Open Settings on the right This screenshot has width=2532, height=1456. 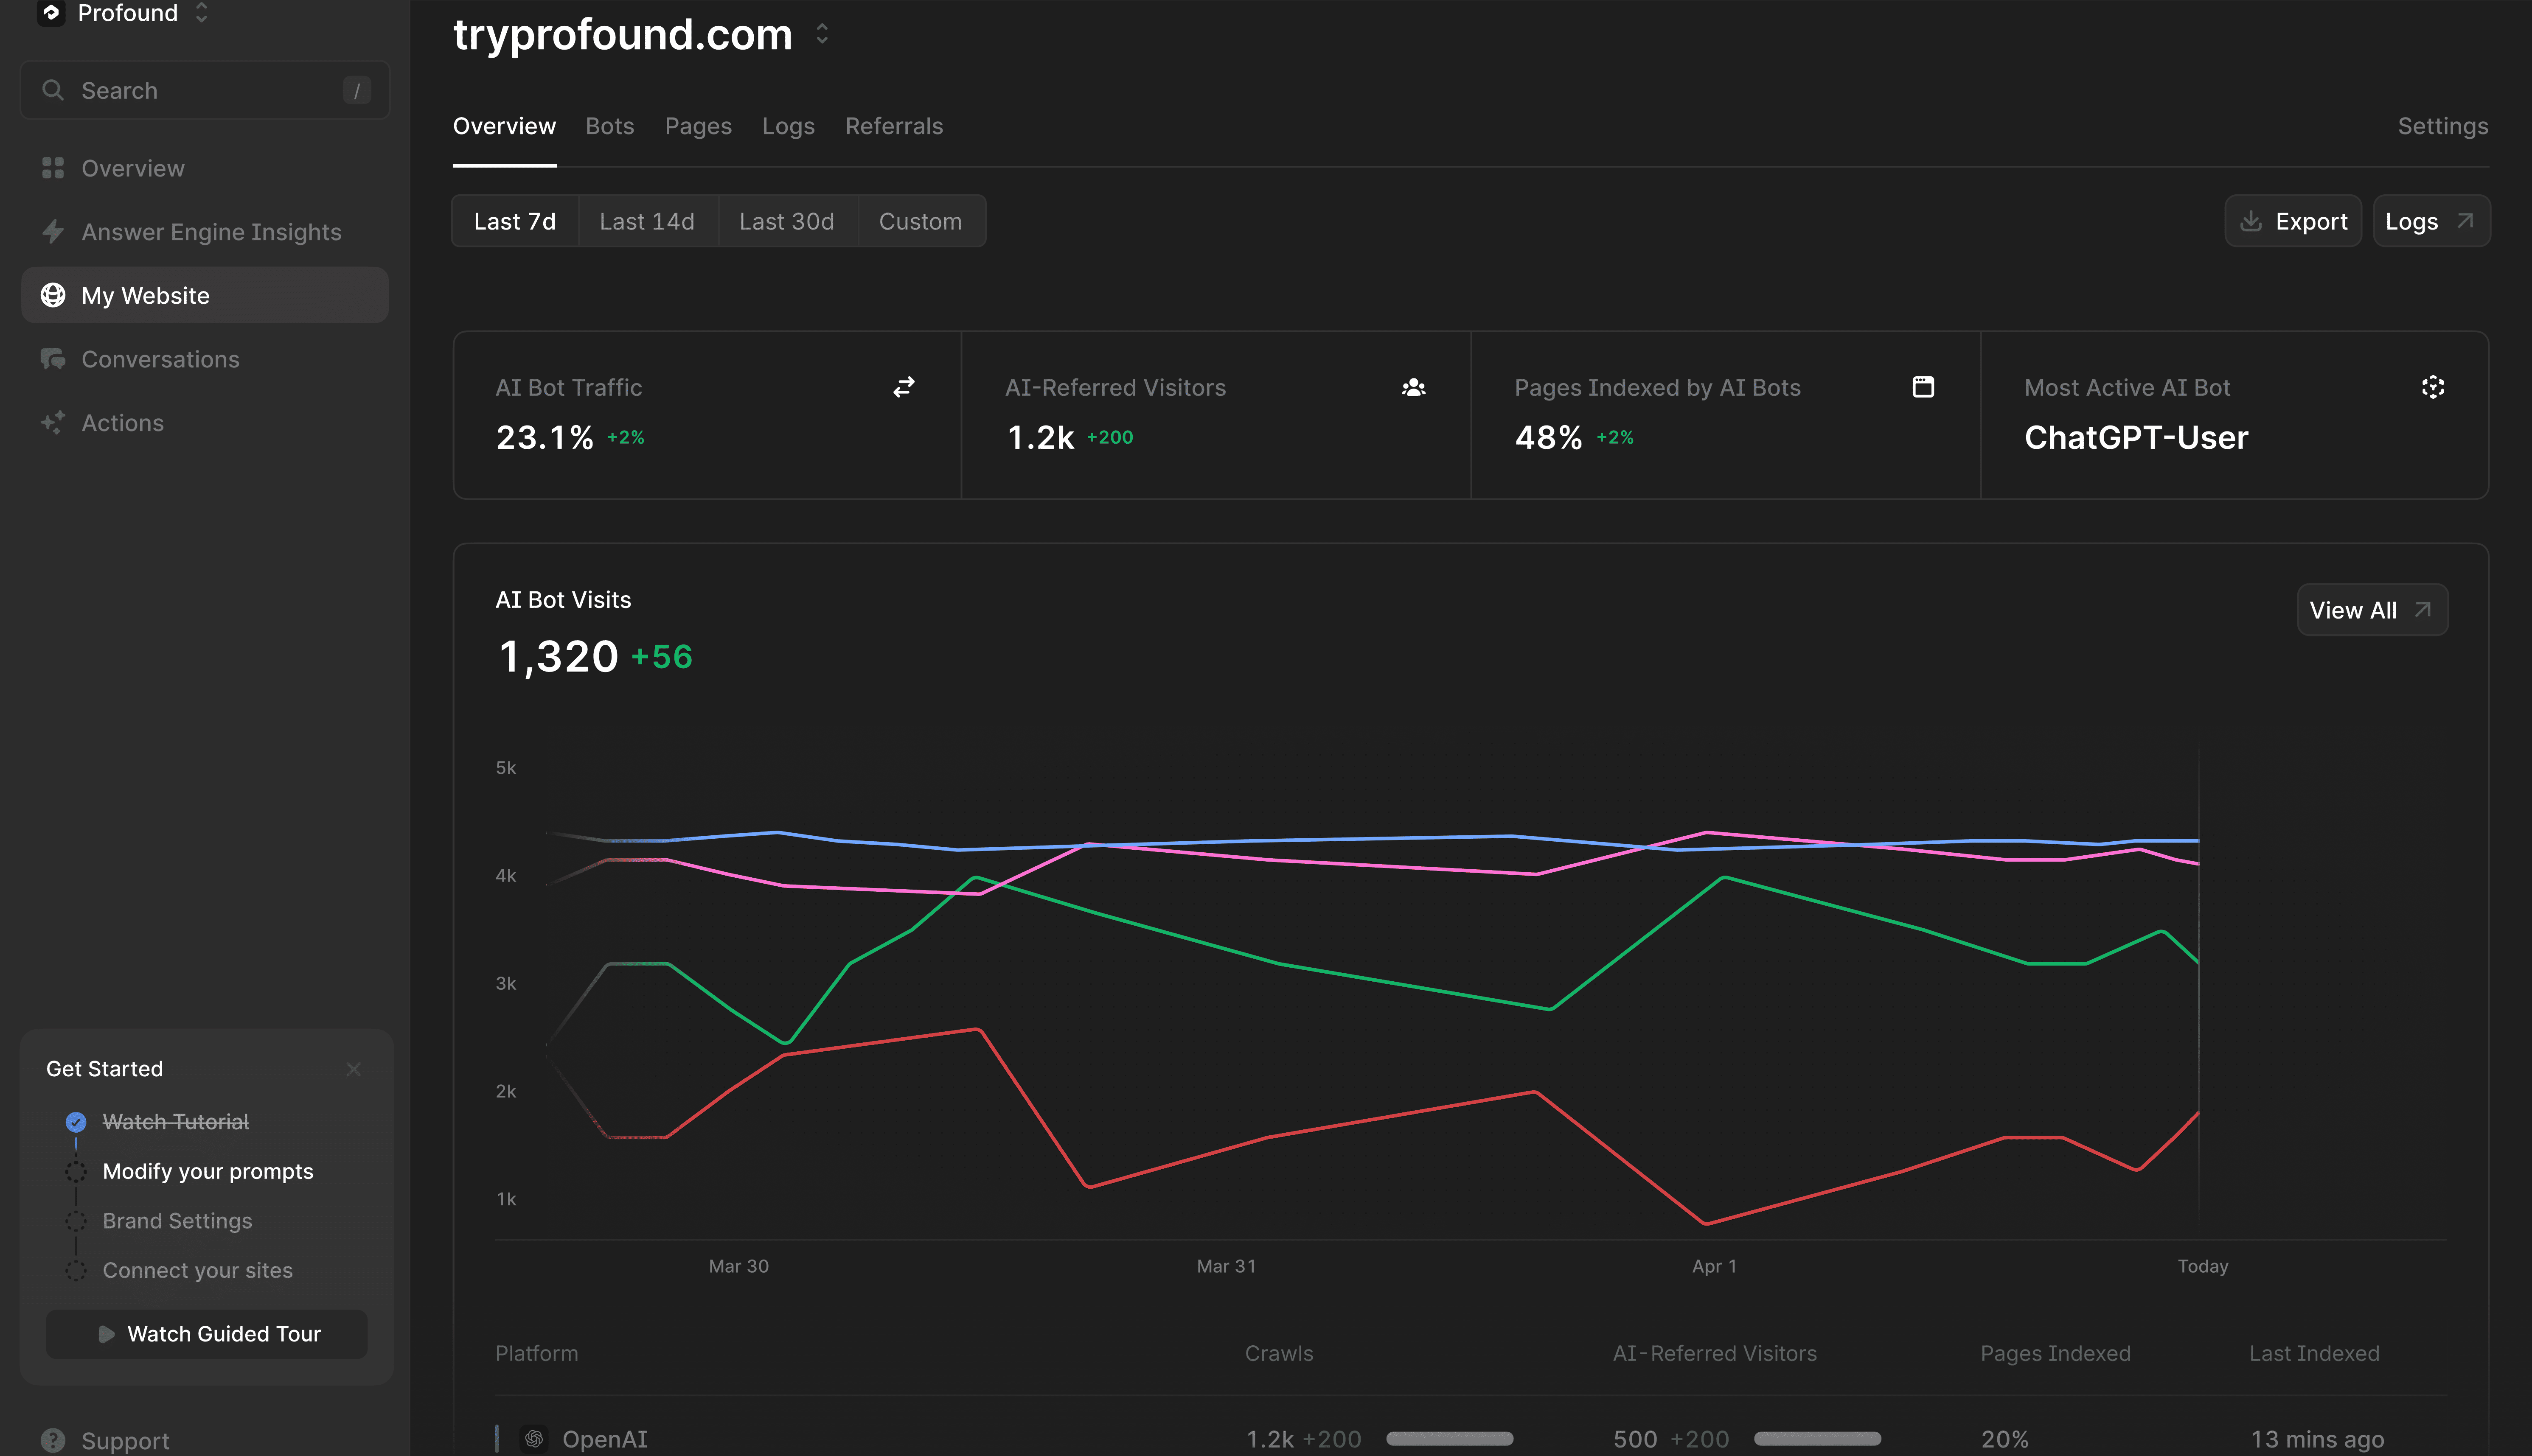pyautogui.click(x=2443, y=126)
